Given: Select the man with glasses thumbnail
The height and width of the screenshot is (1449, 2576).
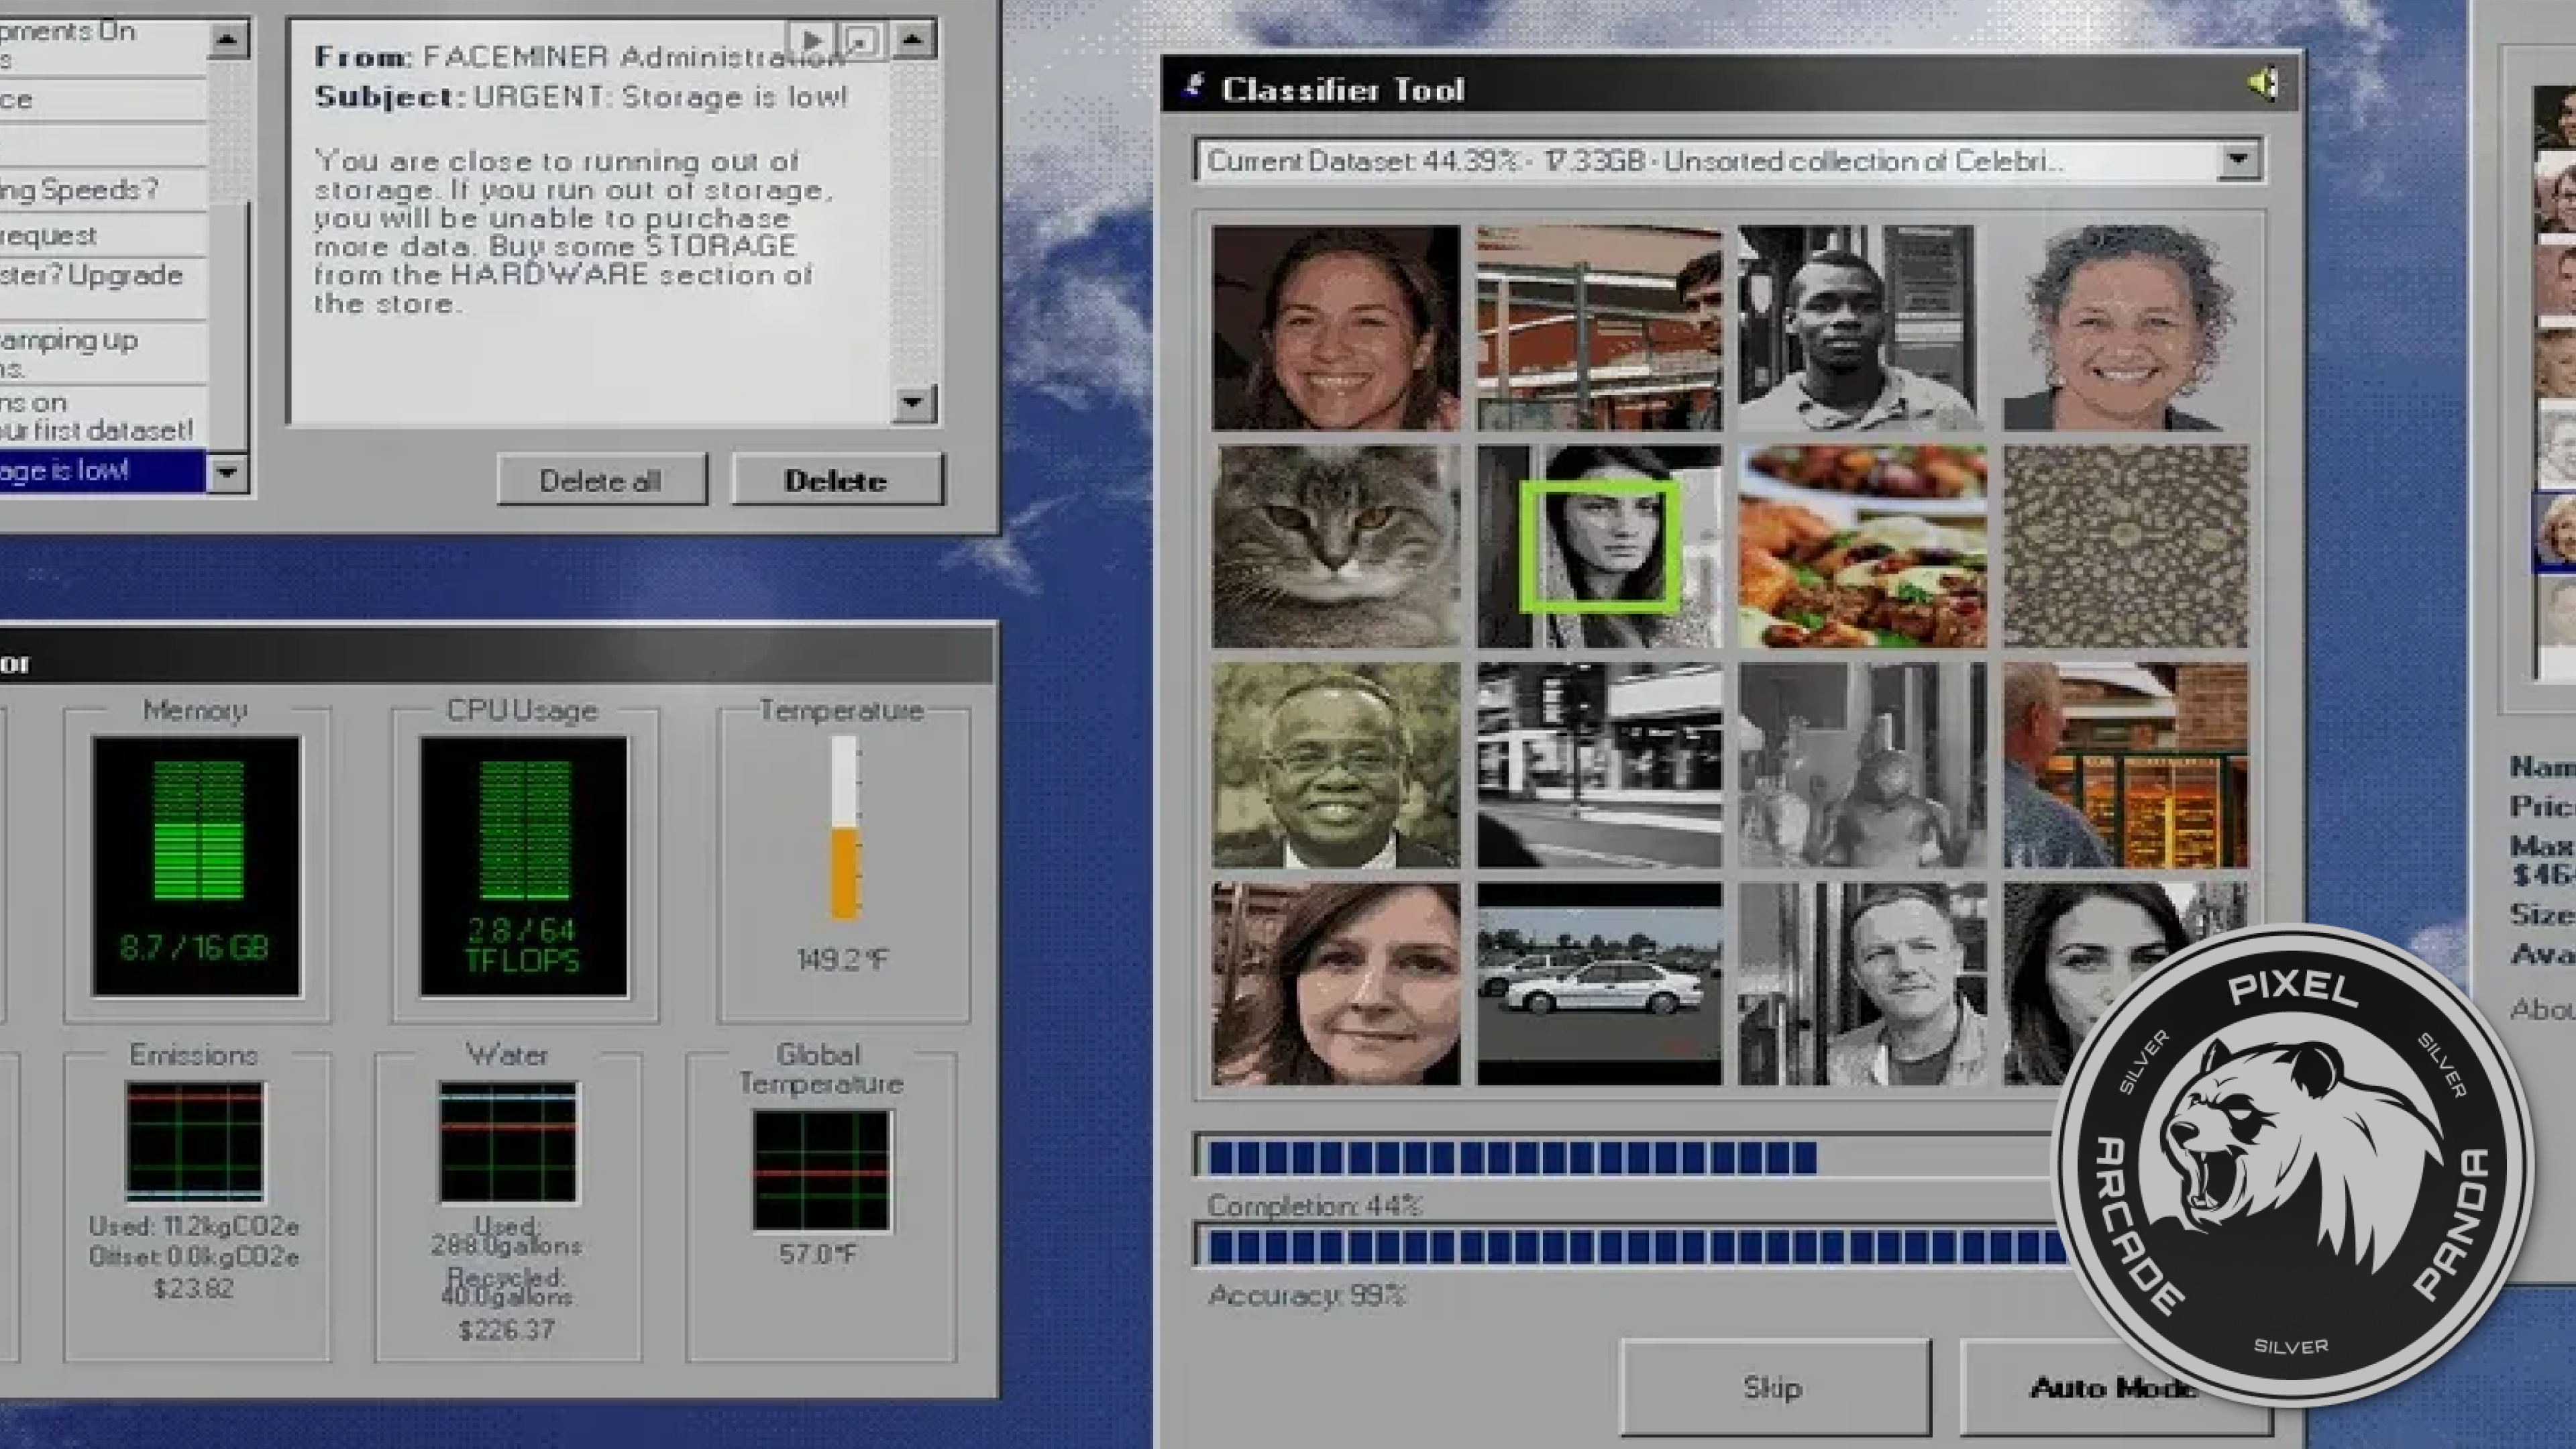Looking at the screenshot, I should [x=1335, y=765].
